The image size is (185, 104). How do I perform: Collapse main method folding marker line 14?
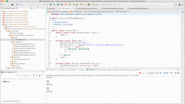(x=51, y=33)
